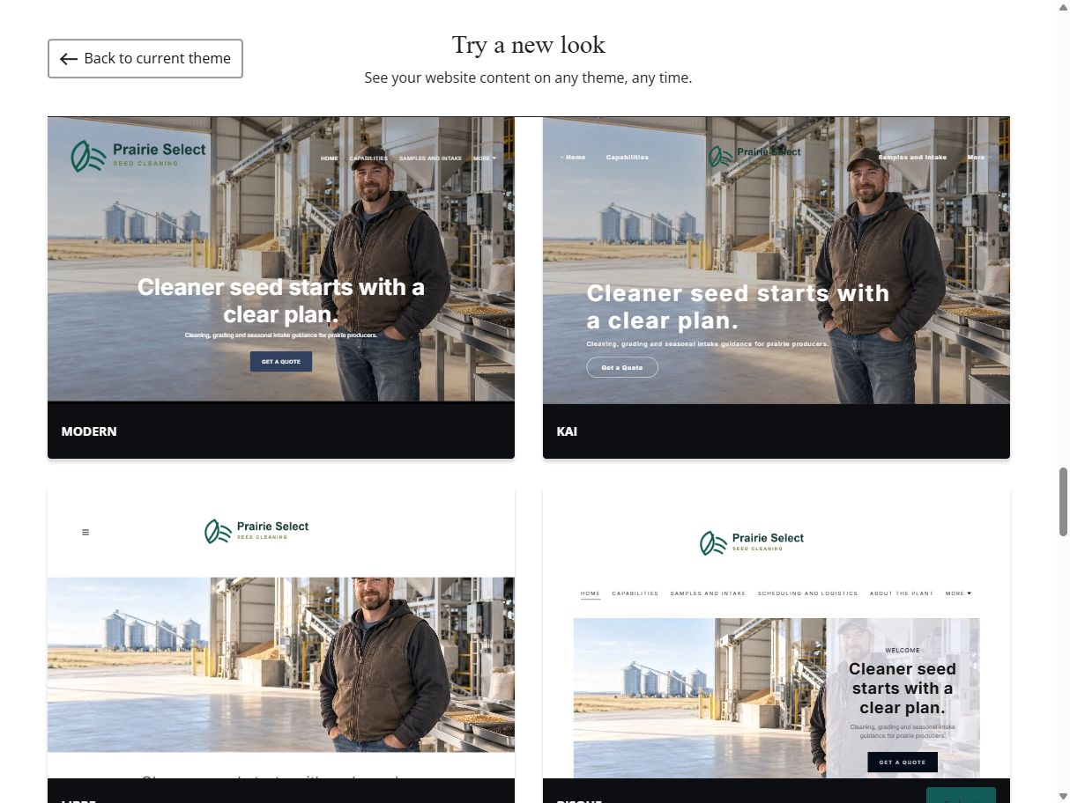Click Prairie Select logo in Kai preview
1070x803 pixels.
754,156
